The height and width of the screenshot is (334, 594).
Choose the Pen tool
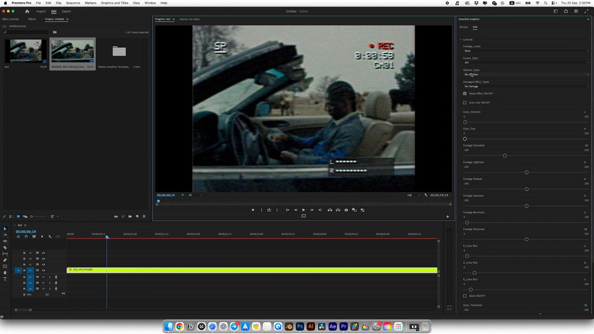[5, 260]
